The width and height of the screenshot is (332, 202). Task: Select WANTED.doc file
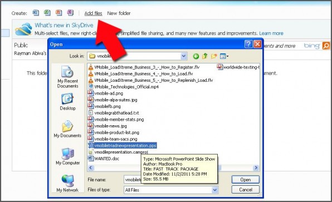pyautogui.click(x=104, y=159)
